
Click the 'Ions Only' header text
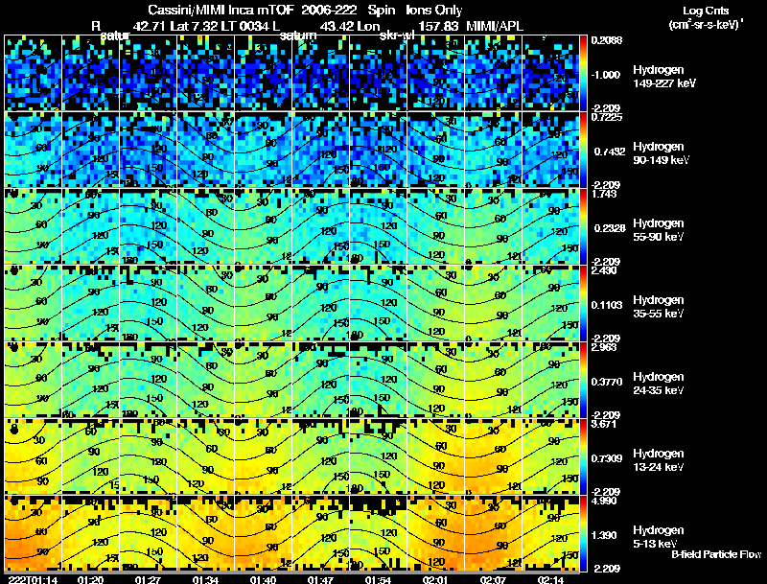[x=434, y=10]
